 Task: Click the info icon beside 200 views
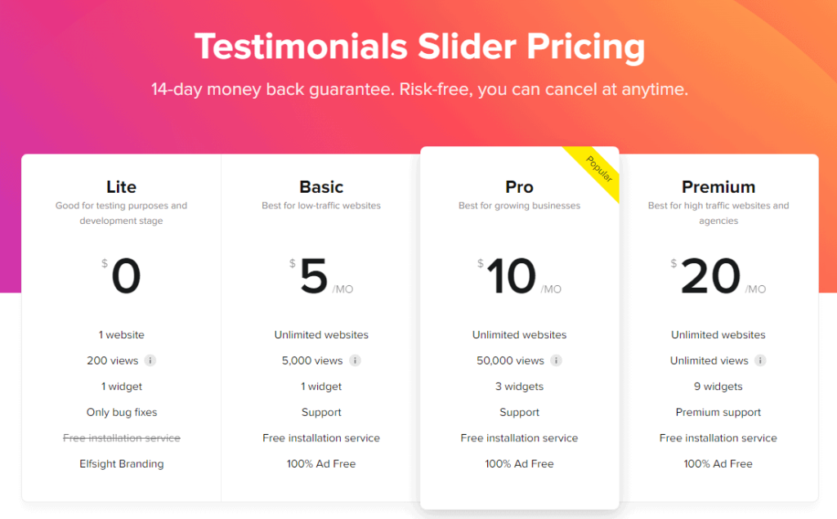coord(150,360)
